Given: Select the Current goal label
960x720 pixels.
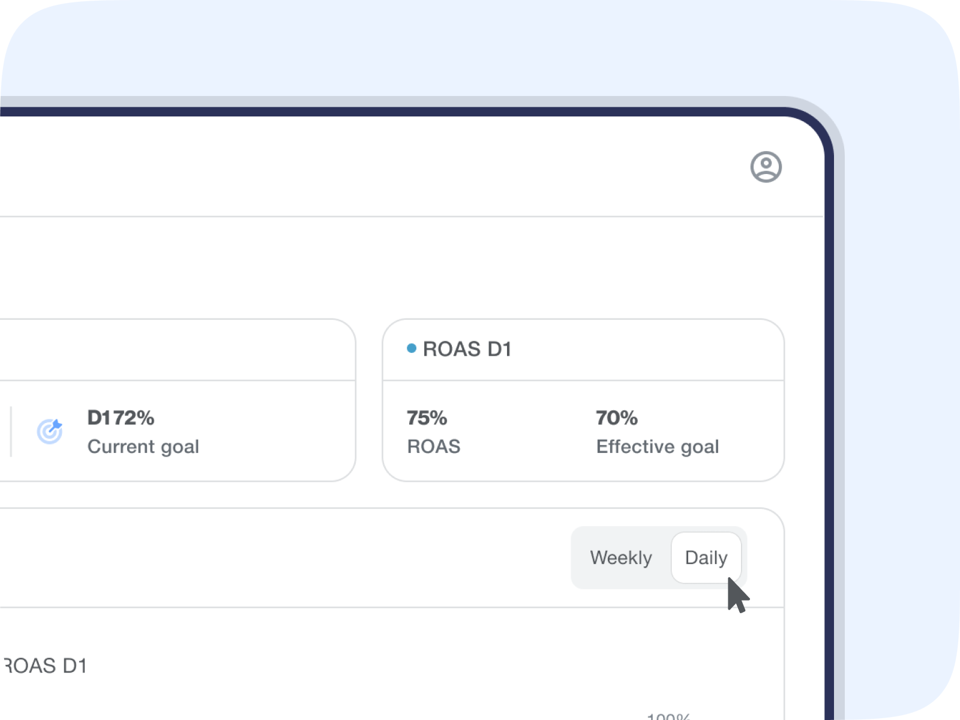Looking at the screenshot, I should [x=143, y=446].
